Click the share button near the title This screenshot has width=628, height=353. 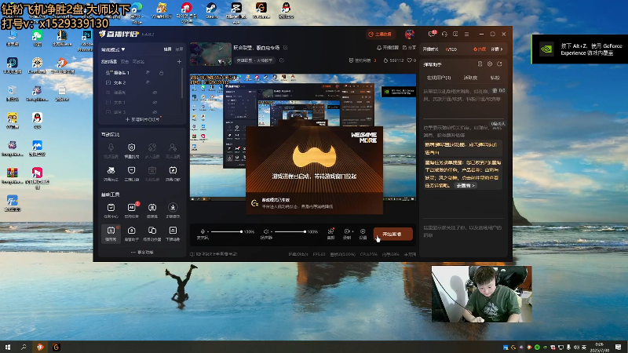pos(409,48)
